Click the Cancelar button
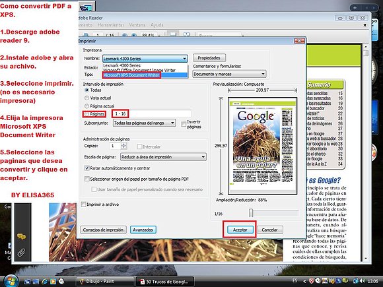The image size is (383, 287). click(269, 230)
